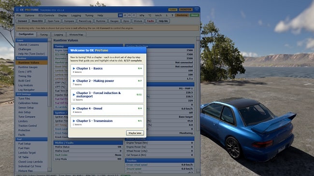Click the Compare toolbar button
The image size is (314, 176).
(69, 21)
